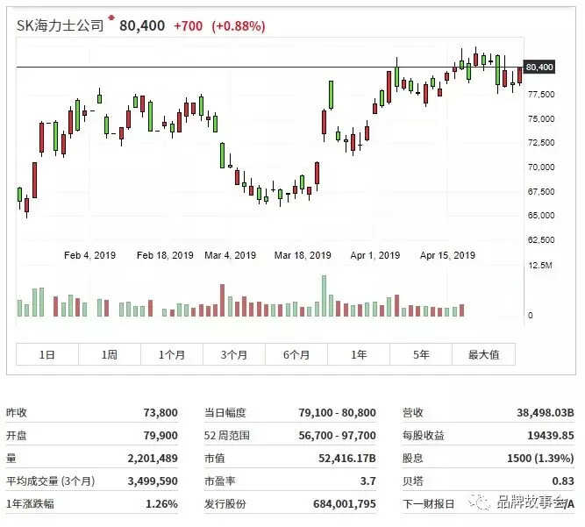Show the 5年 chart range

coord(421,354)
